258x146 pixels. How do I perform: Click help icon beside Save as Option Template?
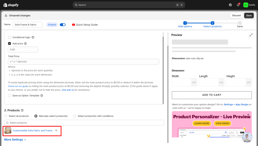pos(42,96)
